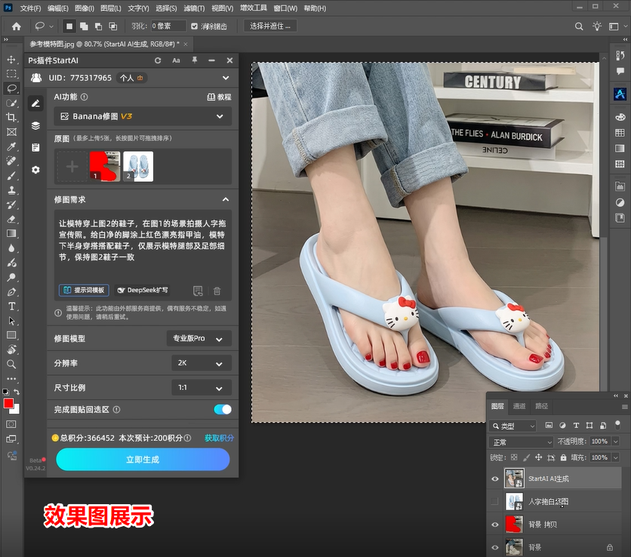Open 修图模型 专业版Pro dropdown
This screenshot has width=631, height=557.
coord(199,338)
